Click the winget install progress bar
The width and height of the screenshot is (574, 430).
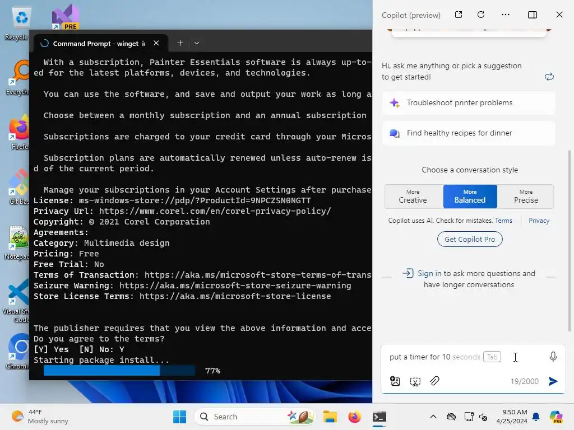pos(119,371)
